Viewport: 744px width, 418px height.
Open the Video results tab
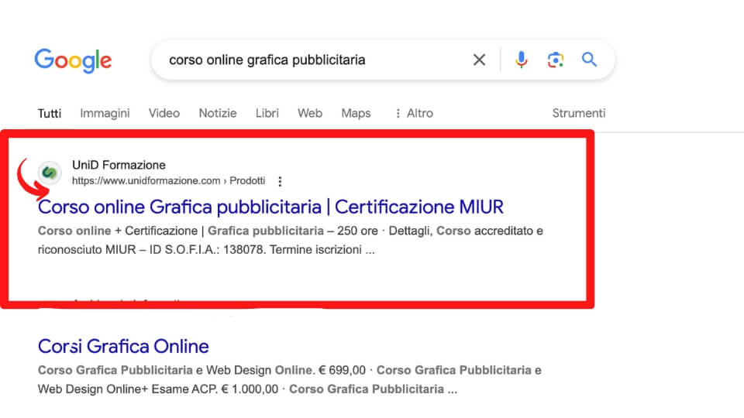[x=164, y=113]
